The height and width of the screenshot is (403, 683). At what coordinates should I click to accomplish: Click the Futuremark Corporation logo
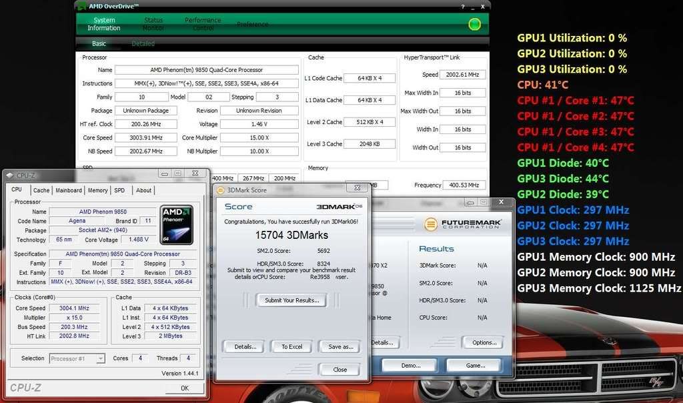pos(463,224)
